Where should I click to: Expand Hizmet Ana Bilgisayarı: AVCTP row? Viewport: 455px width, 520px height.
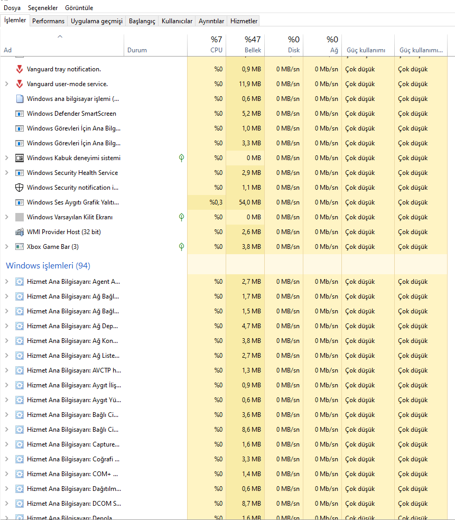[7, 370]
